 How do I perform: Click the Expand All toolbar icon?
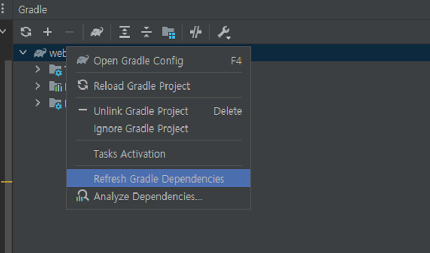[125, 32]
